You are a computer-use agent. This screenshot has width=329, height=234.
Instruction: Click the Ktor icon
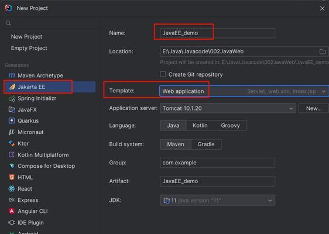12,143
